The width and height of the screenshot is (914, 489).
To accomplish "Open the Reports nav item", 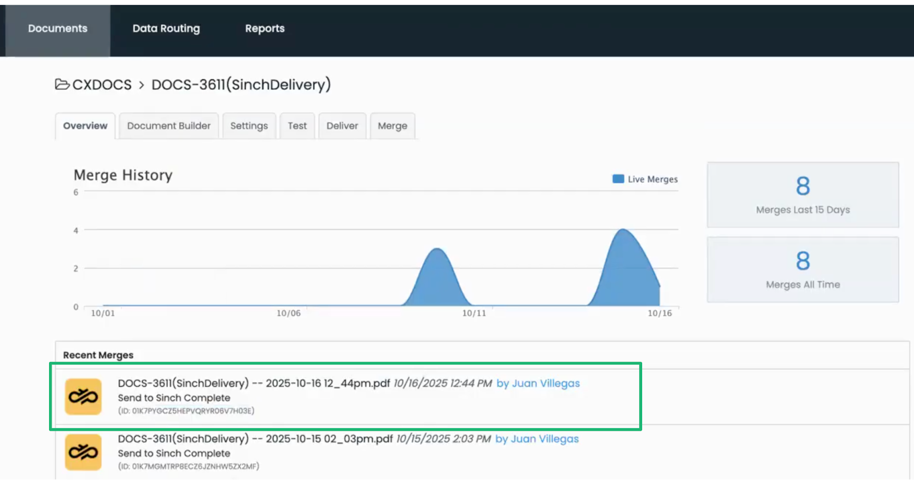I will 264,29.
